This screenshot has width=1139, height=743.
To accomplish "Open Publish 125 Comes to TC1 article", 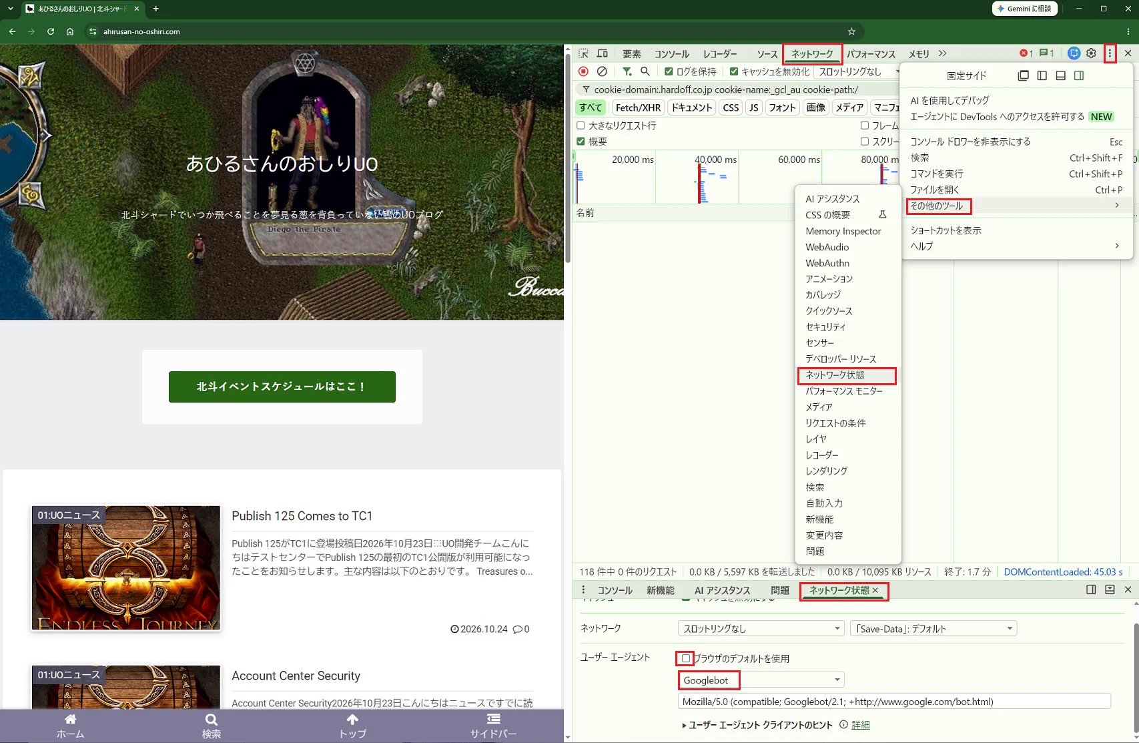I will click(x=302, y=516).
